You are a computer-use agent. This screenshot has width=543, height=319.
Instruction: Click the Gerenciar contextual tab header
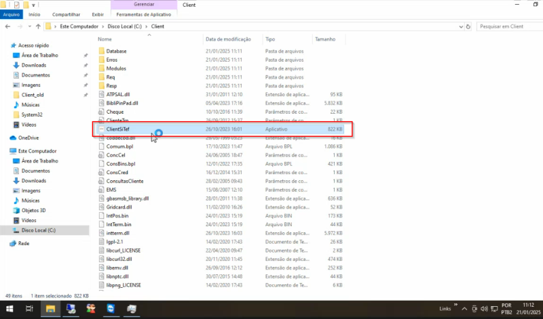[x=144, y=5]
